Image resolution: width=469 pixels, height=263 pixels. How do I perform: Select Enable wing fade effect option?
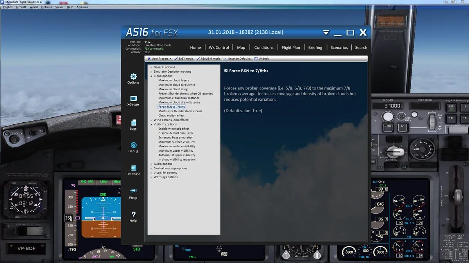tap(174, 129)
